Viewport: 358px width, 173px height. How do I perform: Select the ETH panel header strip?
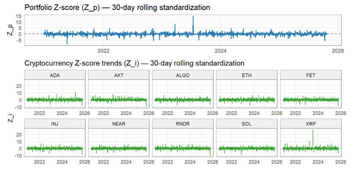click(x=247, y=75)
